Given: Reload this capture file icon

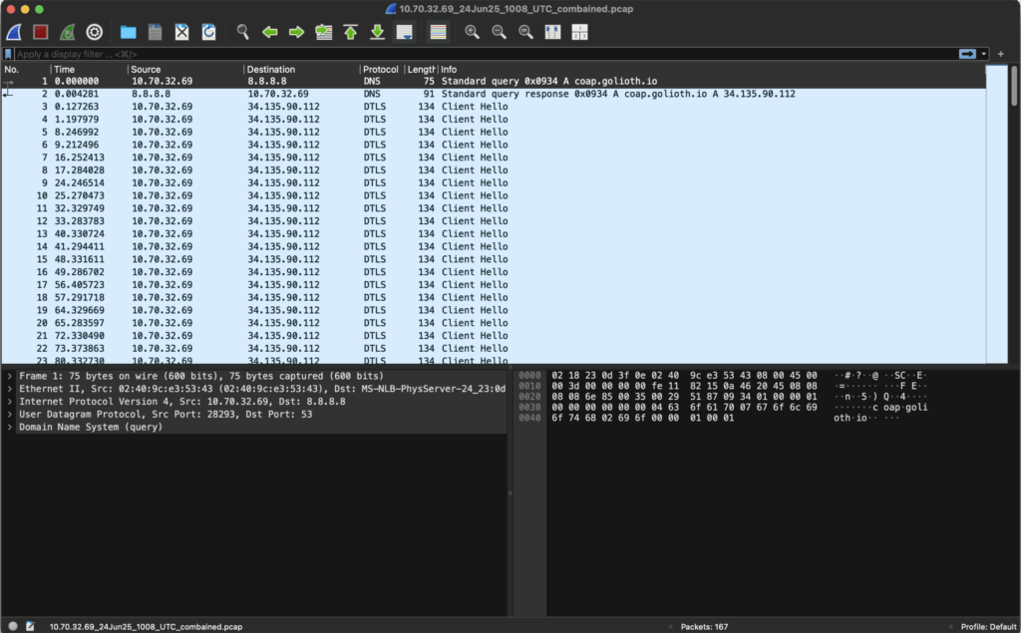Looking at the screenshot, I should click(208, 32).
